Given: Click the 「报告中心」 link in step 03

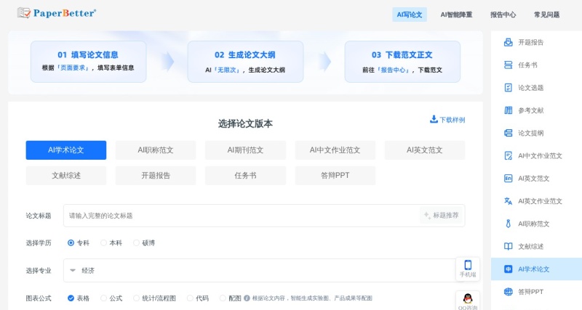Looking at the screenshot, I should (x=394, y=70).
